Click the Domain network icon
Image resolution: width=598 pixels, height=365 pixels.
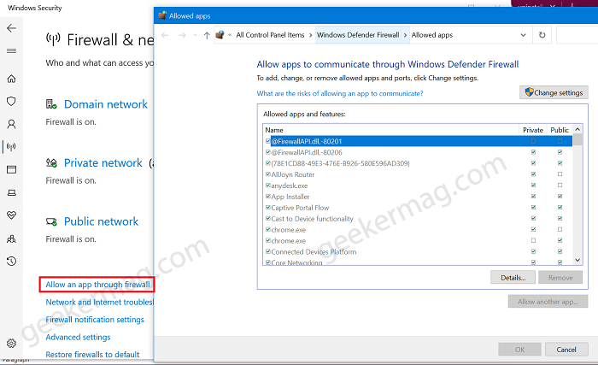coord(51,103)
